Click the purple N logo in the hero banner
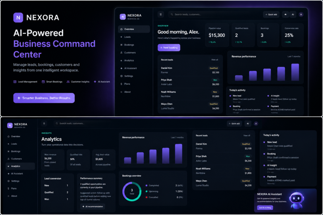 18,18
